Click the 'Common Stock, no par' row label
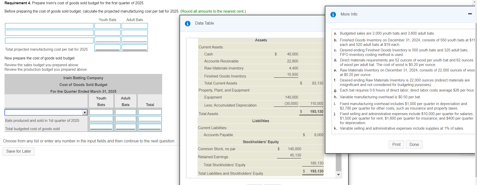Image resolution: width=477 pixels, height=185 pixels. click(x=217, y=149)
